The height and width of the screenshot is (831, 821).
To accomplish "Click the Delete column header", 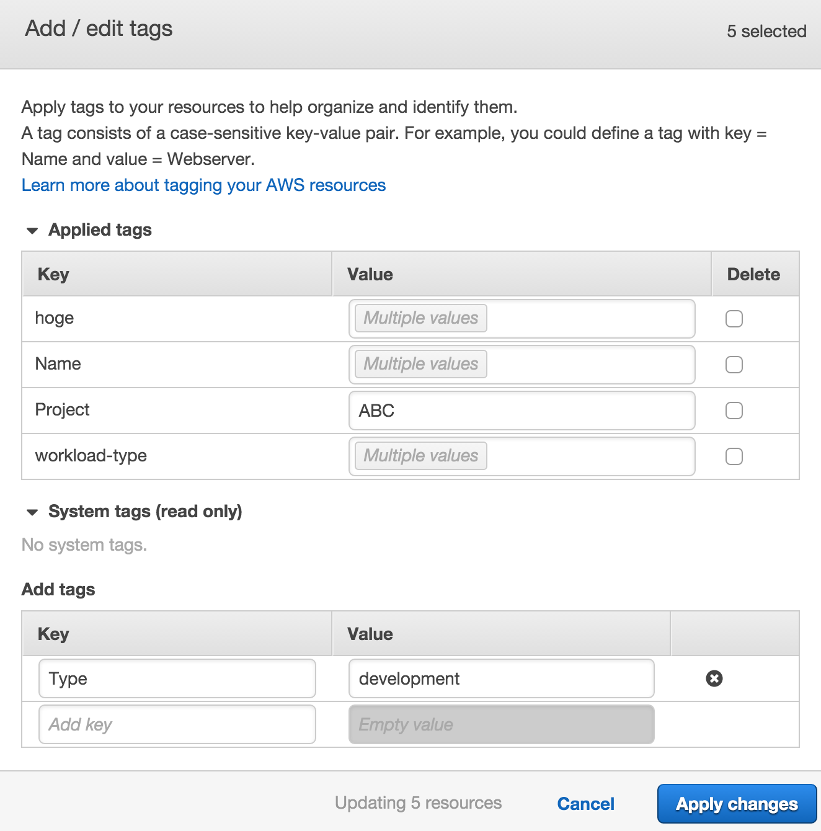I will coord(754,273).
